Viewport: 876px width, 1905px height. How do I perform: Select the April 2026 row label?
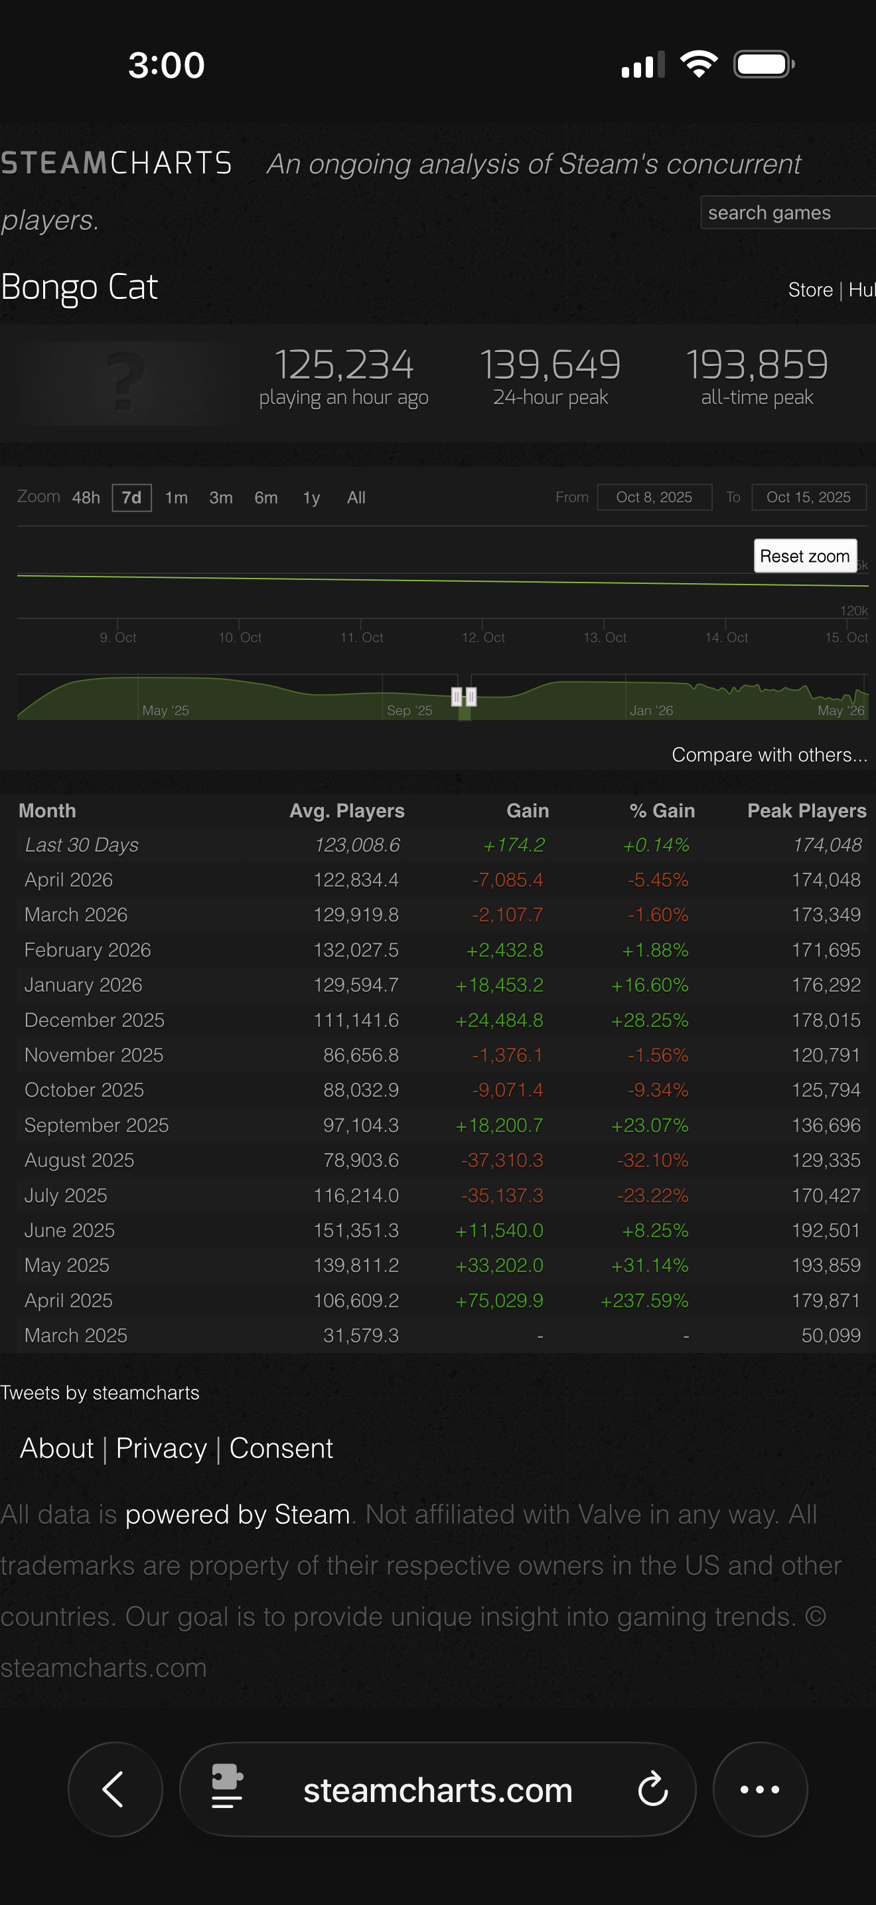(69, 879)
